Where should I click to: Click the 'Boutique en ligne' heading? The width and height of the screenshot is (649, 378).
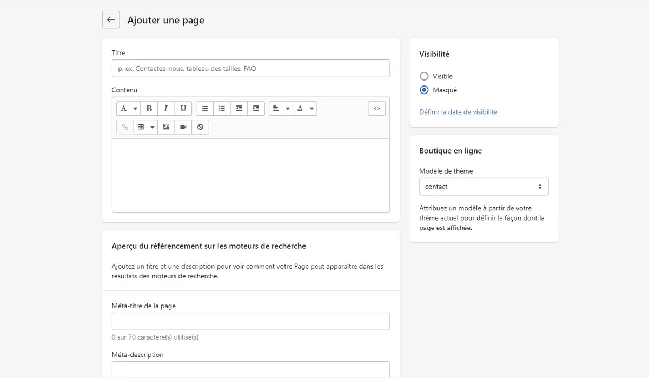(x=451, y=151)
